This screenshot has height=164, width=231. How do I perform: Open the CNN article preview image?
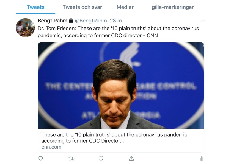(121, 85)
